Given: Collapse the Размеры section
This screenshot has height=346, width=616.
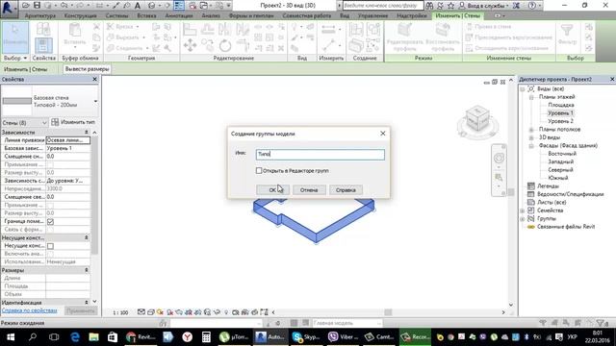Looking at the screenshot, I should (87, 270).
